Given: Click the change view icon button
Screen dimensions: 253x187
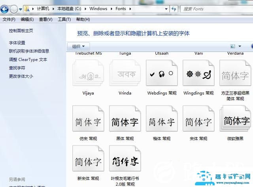Looking at the screenshot, I should 232,46.
